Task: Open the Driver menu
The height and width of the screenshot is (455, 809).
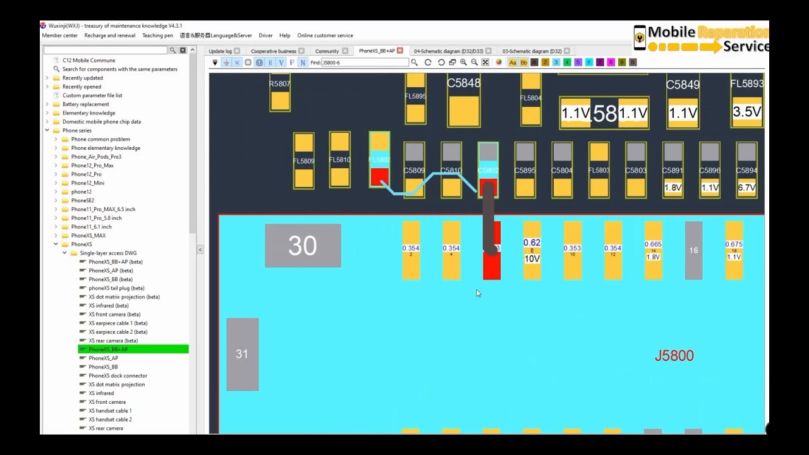Action: tap(265, 35)
